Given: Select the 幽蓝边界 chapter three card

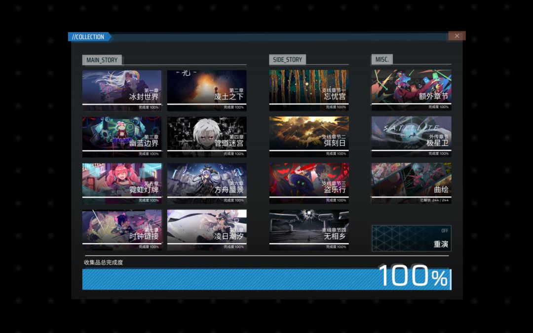Looking at the screenshot, I should [x=122, y=137].
